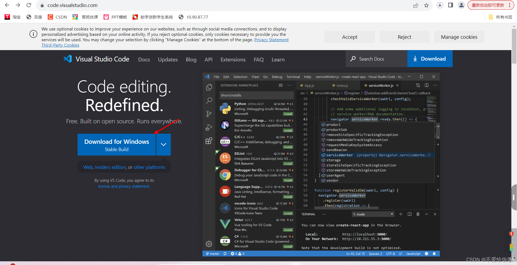Click the feedback smiley in status bar
This screenshot has width=517, height=265.
click(x=426, y=254)
